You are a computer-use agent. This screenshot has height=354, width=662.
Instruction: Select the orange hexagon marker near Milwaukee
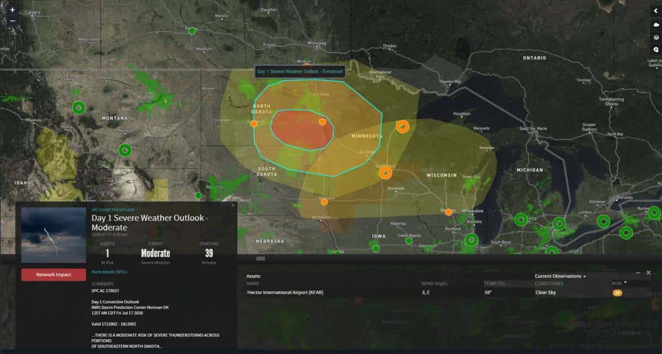pyautogui.click(x=449, y=212)
